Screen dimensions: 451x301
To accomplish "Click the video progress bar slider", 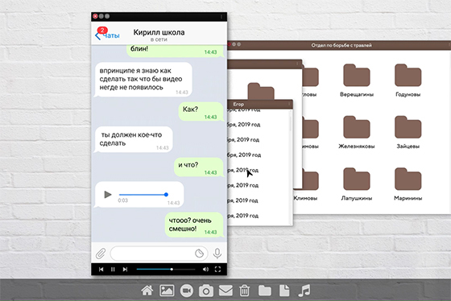I will click(166, 270).
